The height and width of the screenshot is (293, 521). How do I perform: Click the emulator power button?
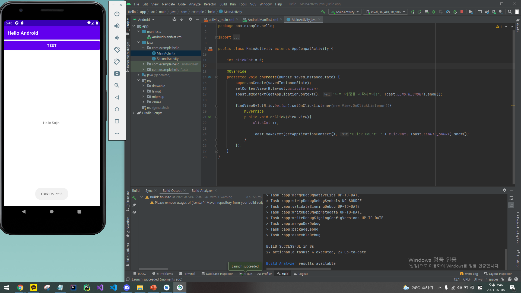(x=117, y=14)
